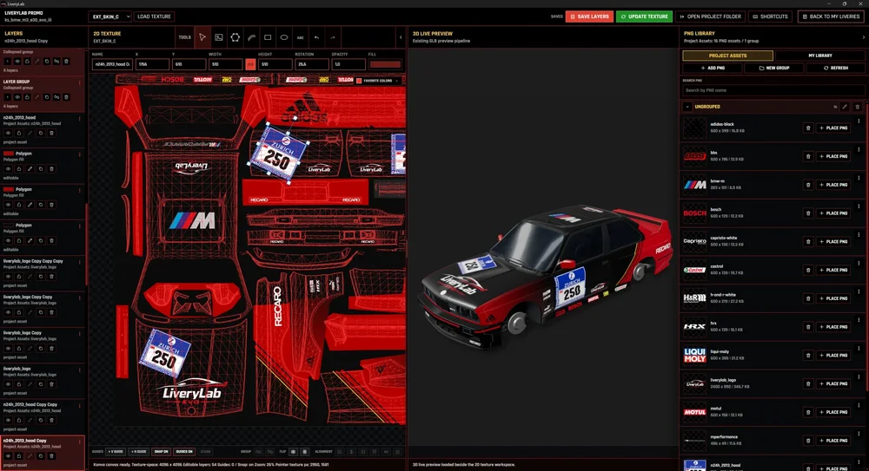
Task: Focus the Search by PNG name field
Action: tap(773, 90)
